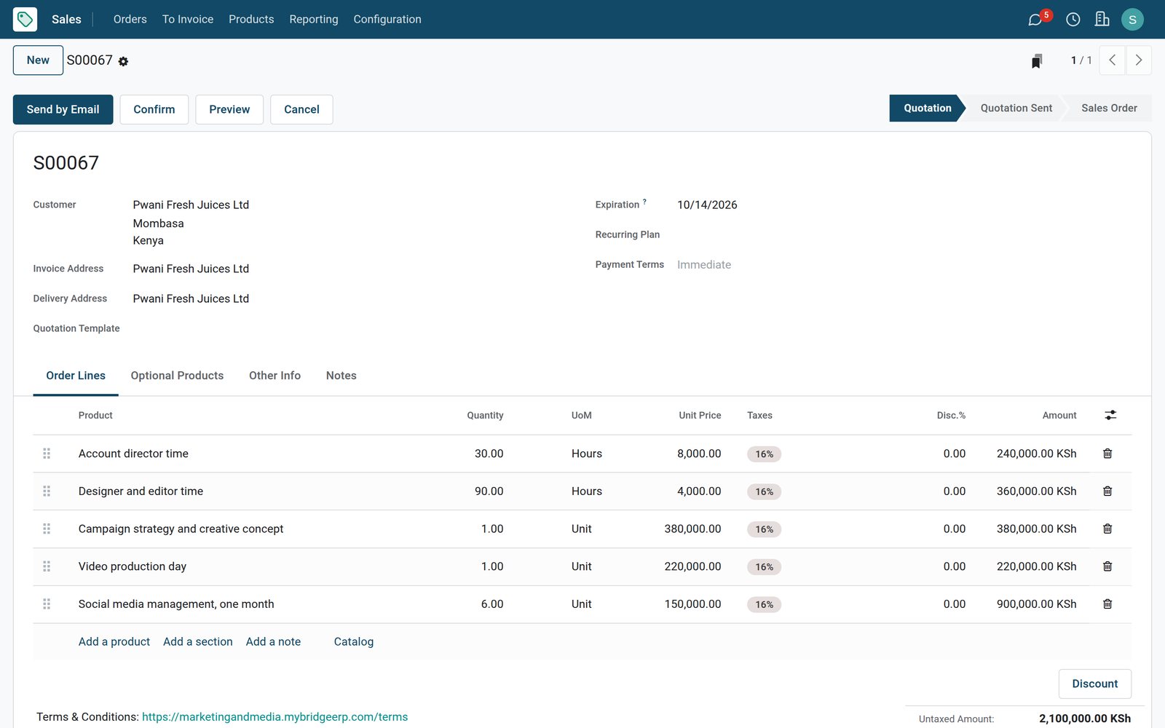This screenshot has width=1165, height=728.
Task: Delete the Account director time line
Action: click(1107, 454)
